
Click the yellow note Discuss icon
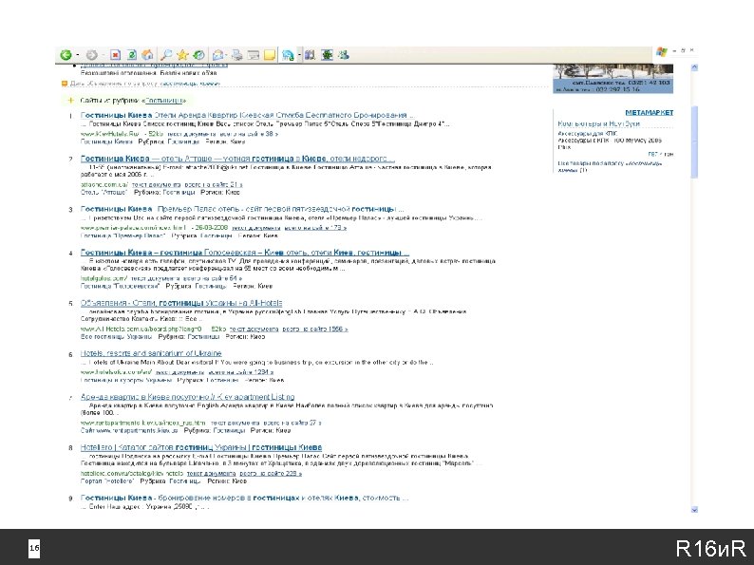270,55
